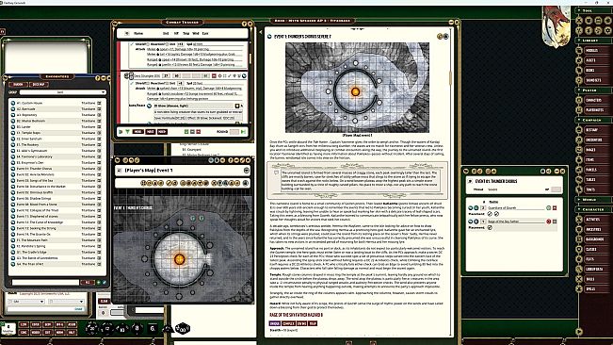Roll the d12 die icon
613x345 pixels.
(107, 329)
